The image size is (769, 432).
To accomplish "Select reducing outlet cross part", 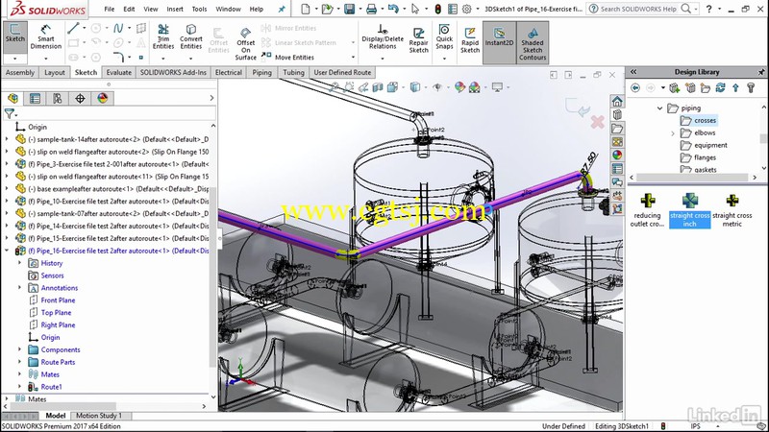I will [x=647, y=209].
